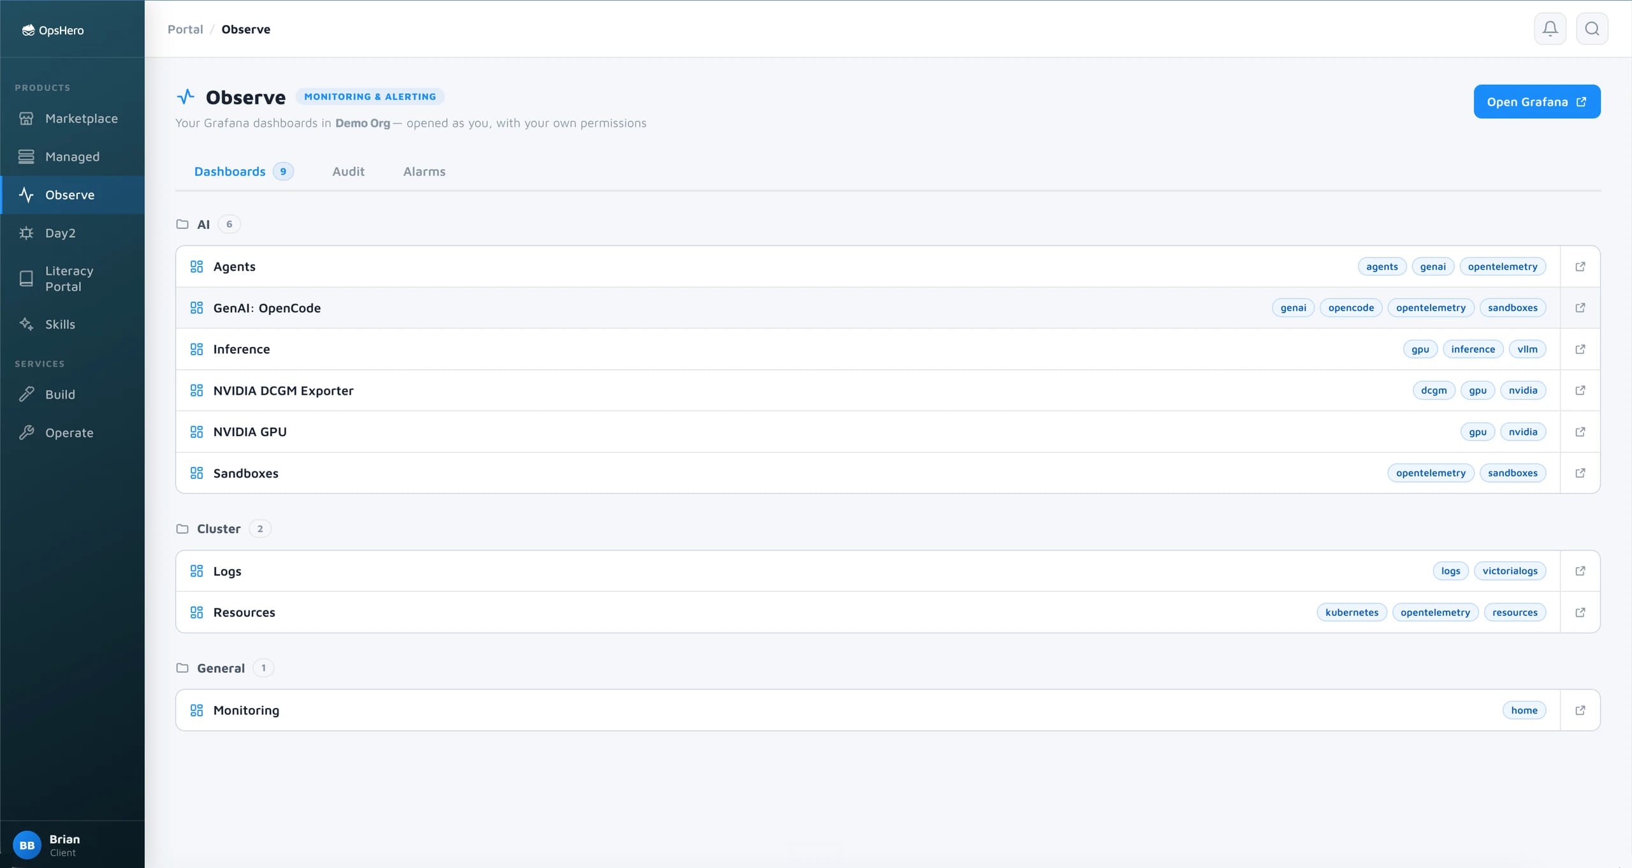The image size is (1632, 868).
Task: Click the Open Grafana button
Action: [1536, 101]
